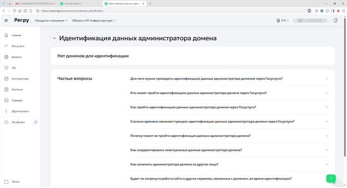The height and width of the screenshot is (188, 347).
Task: Open notifications bell icon in header
Action: click(336, 20)
